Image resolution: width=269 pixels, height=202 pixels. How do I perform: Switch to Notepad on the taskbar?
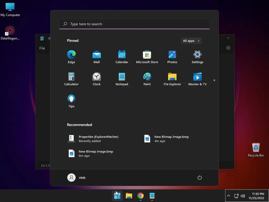pyautogui.click(x=152, y=196)
